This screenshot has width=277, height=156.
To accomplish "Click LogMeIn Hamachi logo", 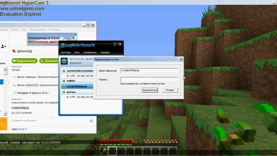I will coord(78,45).
